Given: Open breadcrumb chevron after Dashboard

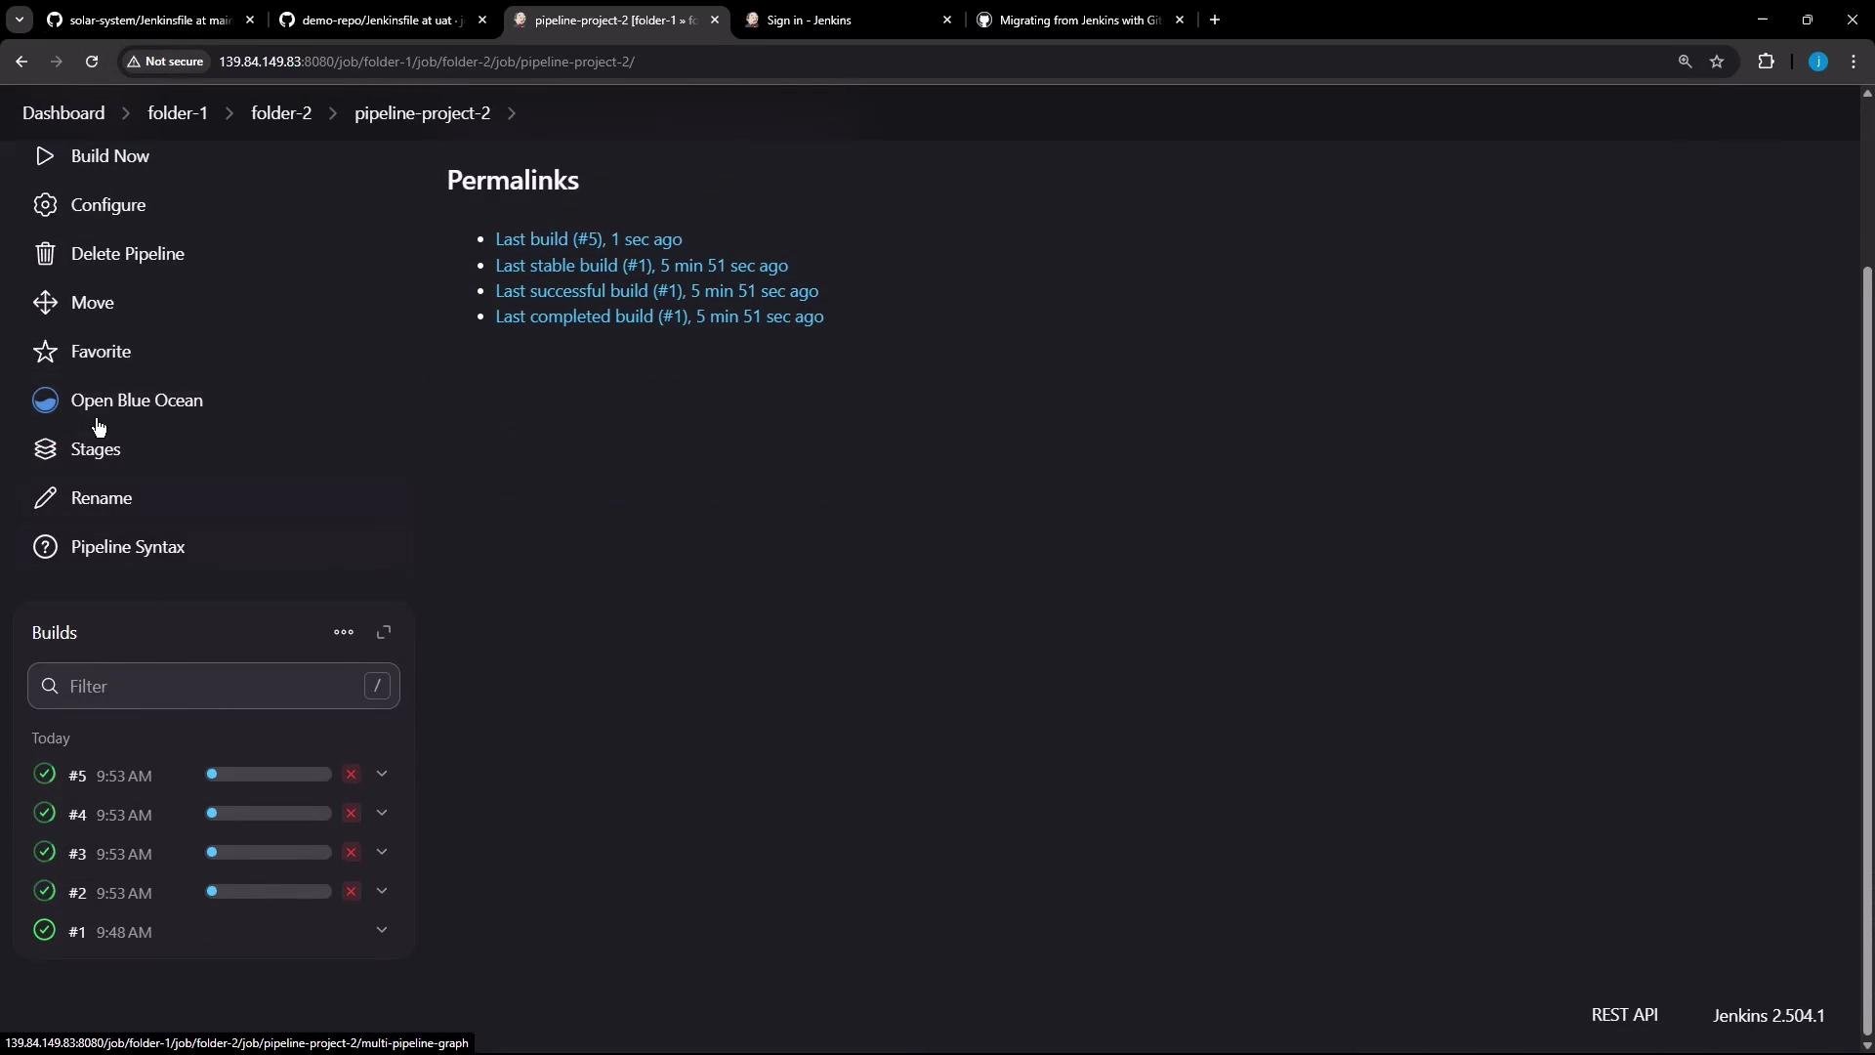Looking at the screenshot, I should pos(126,113).
